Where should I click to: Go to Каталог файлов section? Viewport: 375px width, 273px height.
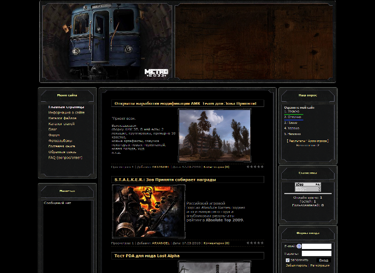tap(62, 118)
